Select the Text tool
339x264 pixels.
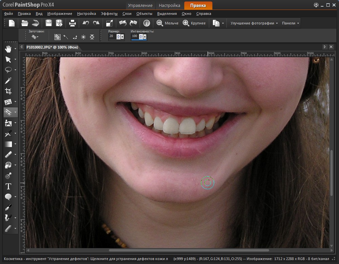point(8,186)
